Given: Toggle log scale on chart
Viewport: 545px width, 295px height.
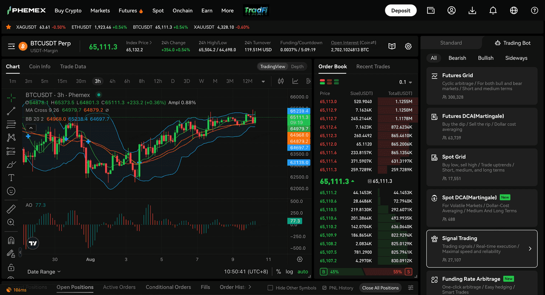Looking at the screenshot, I should 289,272.
